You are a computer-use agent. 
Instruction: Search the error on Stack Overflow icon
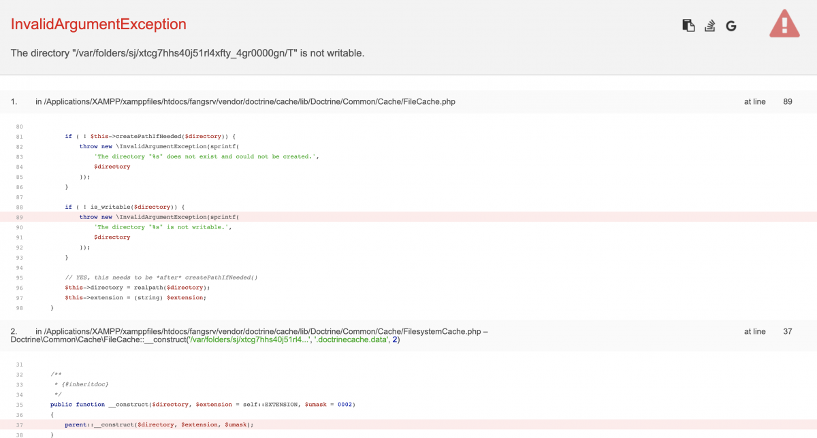point(710,26)
